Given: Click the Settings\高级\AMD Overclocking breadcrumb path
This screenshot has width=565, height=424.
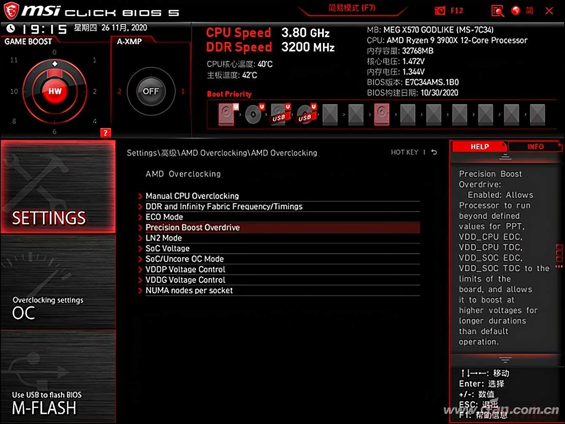Looking at the screenshot, I should [222, 153].
